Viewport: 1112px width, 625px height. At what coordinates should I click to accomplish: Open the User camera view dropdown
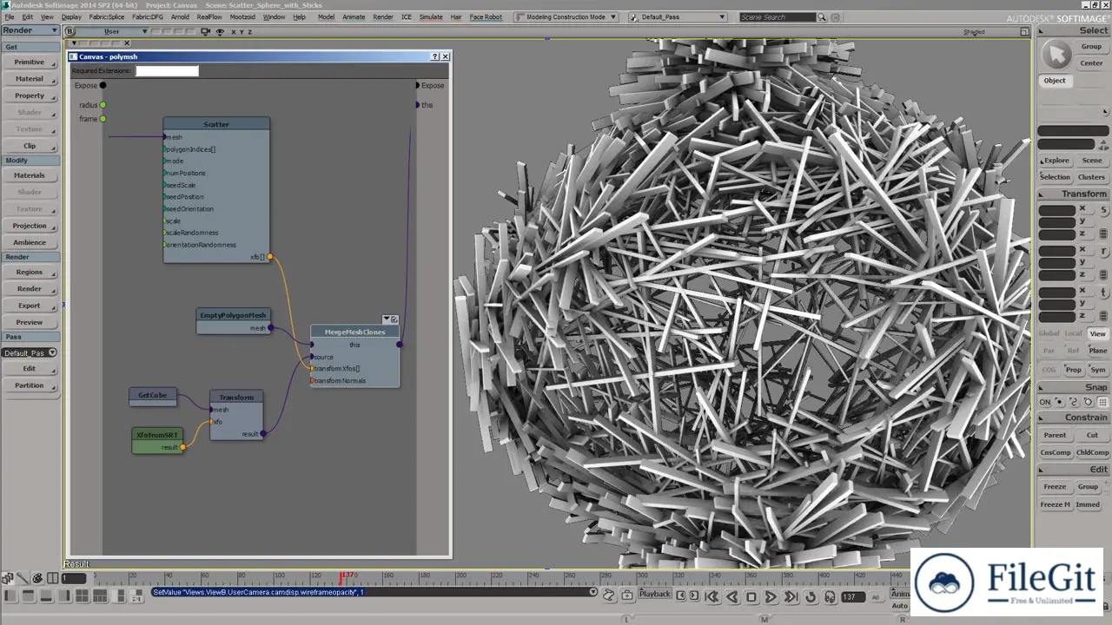click(111, 31)
